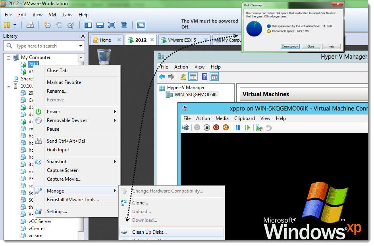Open snapshot manager toolbar icon
The width and height of the screenshot is (374, 246).
71,25
